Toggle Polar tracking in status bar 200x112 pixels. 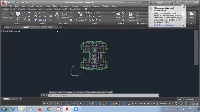click(x=72, y=104)
